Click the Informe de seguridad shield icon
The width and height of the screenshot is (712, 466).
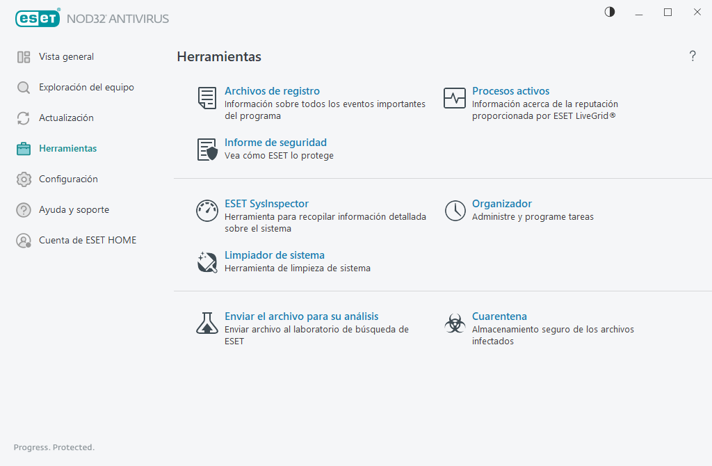[207, 150]
